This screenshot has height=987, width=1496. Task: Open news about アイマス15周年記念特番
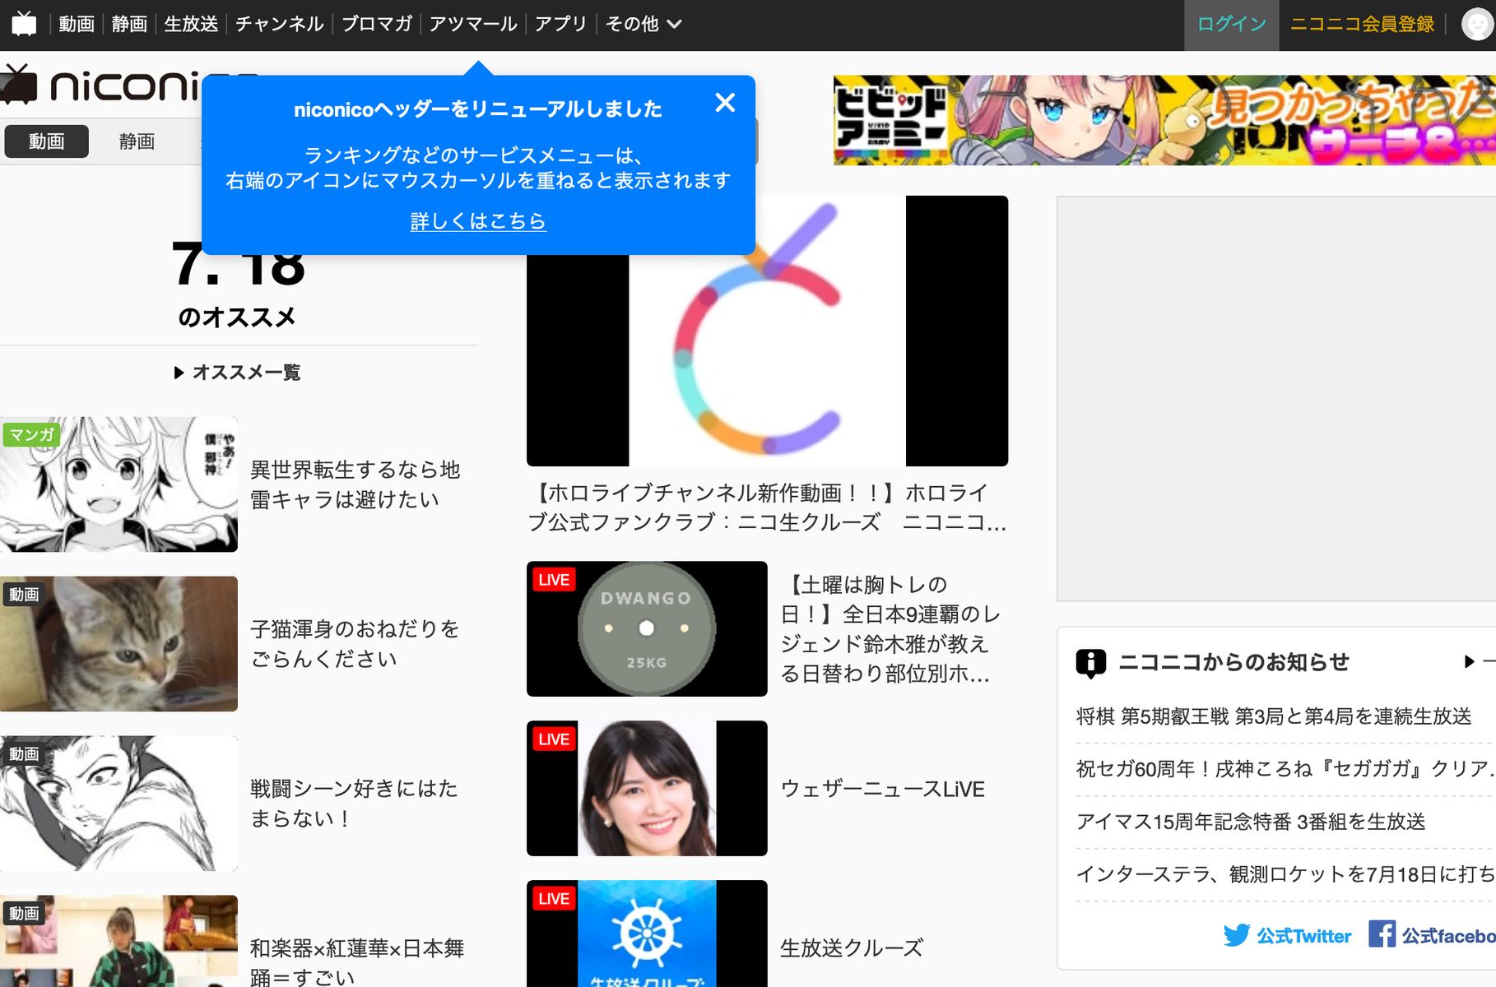(x=1251, y=822)
